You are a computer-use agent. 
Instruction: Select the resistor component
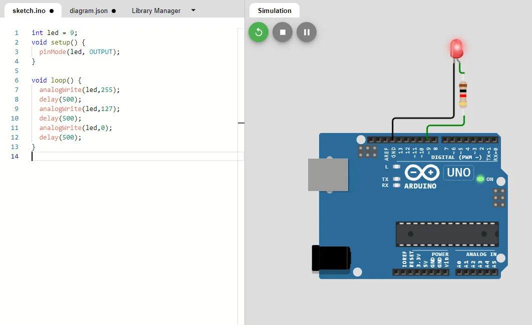tap(463, 94)
